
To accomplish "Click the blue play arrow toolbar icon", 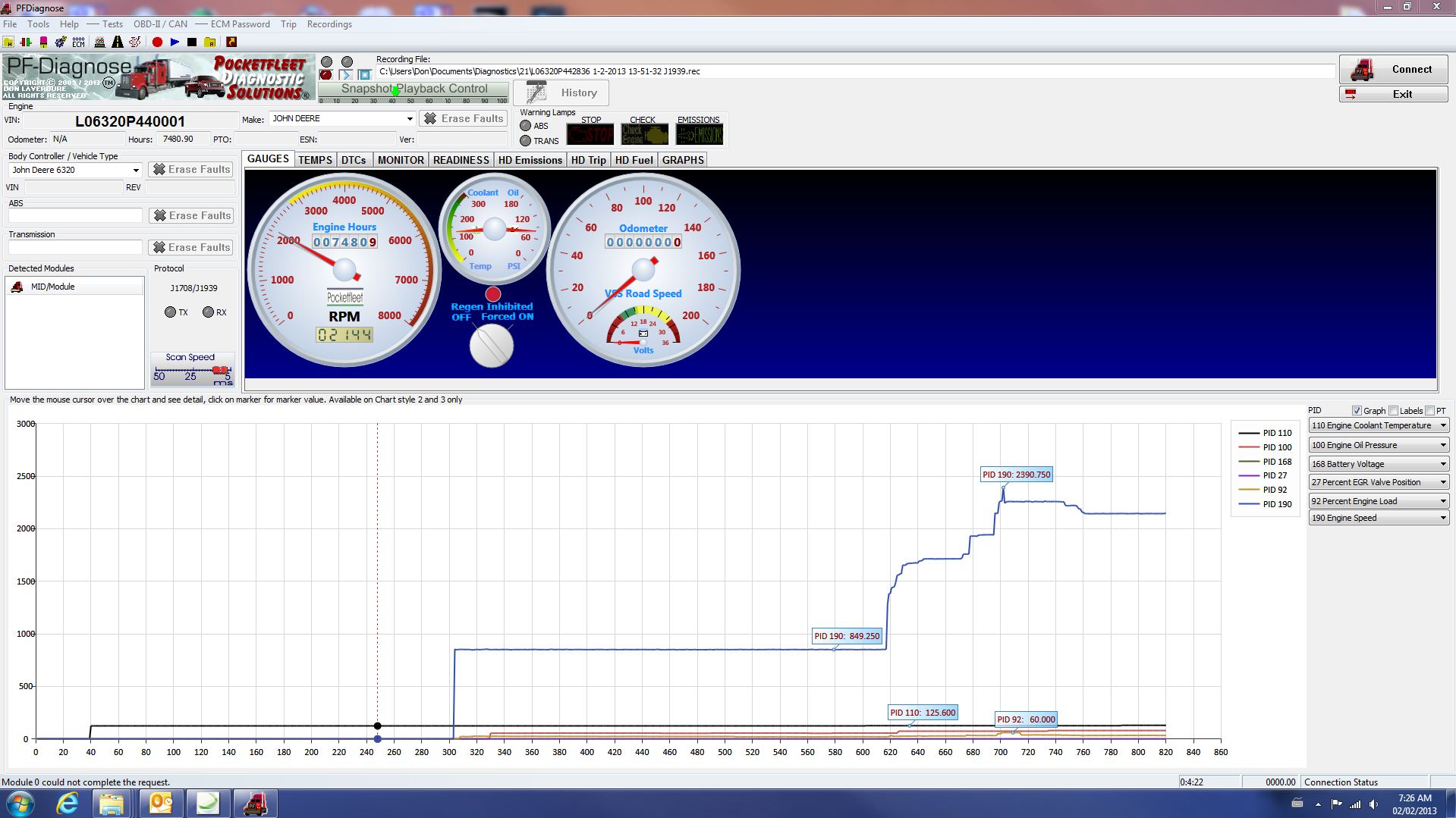I will (175, 42).
